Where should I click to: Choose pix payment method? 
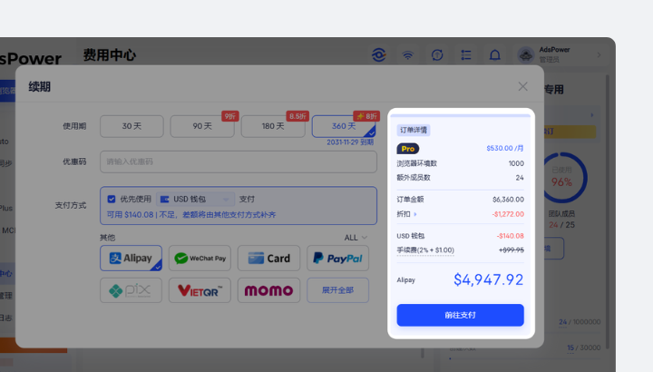131,290
